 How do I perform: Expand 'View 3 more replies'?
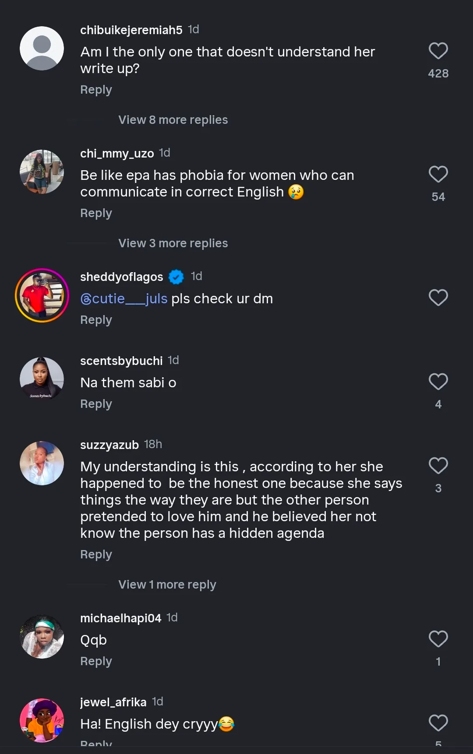pyautogui.click(x=173, y=243)
